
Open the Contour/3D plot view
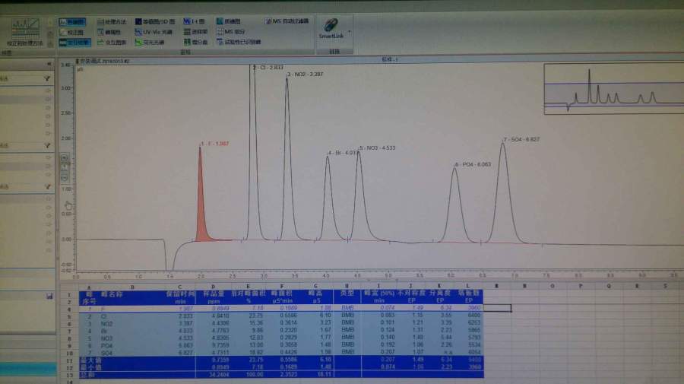pyautogui.click(x=155, y=21)
